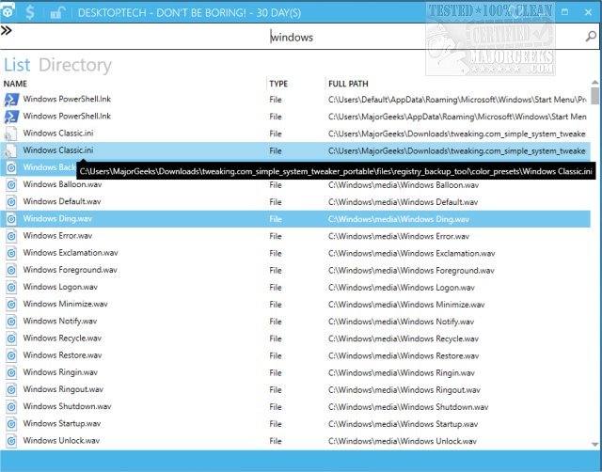The height and width of the screenshot is (472, 602).
Task: Click the audio icon of Windows Restore.wav
Action: 11,355
